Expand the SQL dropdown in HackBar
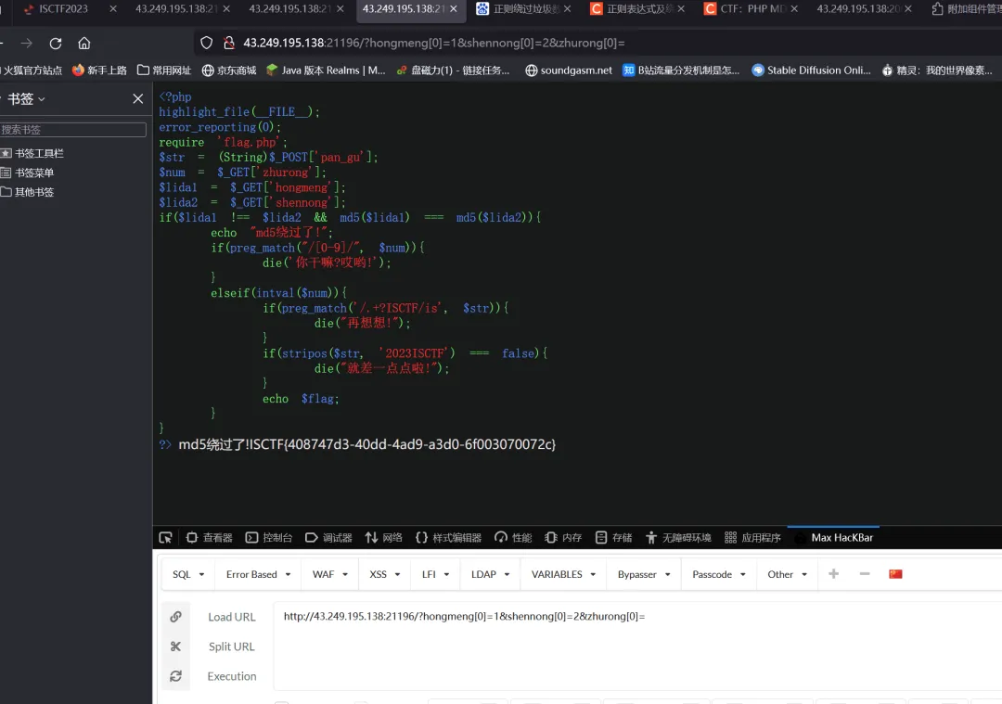Image resolution: width=1002 pixels, height=704 pixels. pyautogui.click(x=187, y=574)
